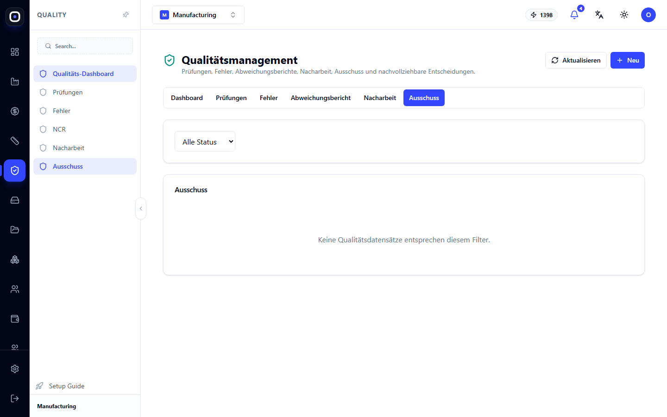Screen dimensions: 667x417
Task: Open the Manufacturing workspace switcher
Action: [x=198, y=15]
